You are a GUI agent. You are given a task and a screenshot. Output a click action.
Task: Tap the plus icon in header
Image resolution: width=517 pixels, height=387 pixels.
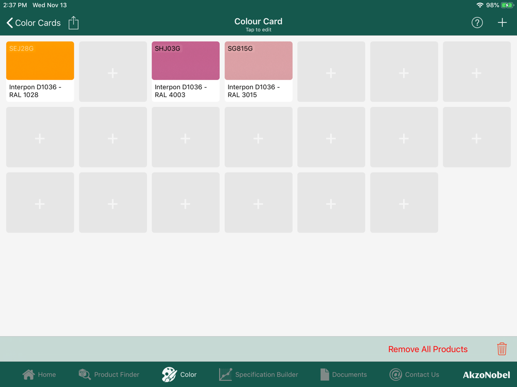point(502,23)
